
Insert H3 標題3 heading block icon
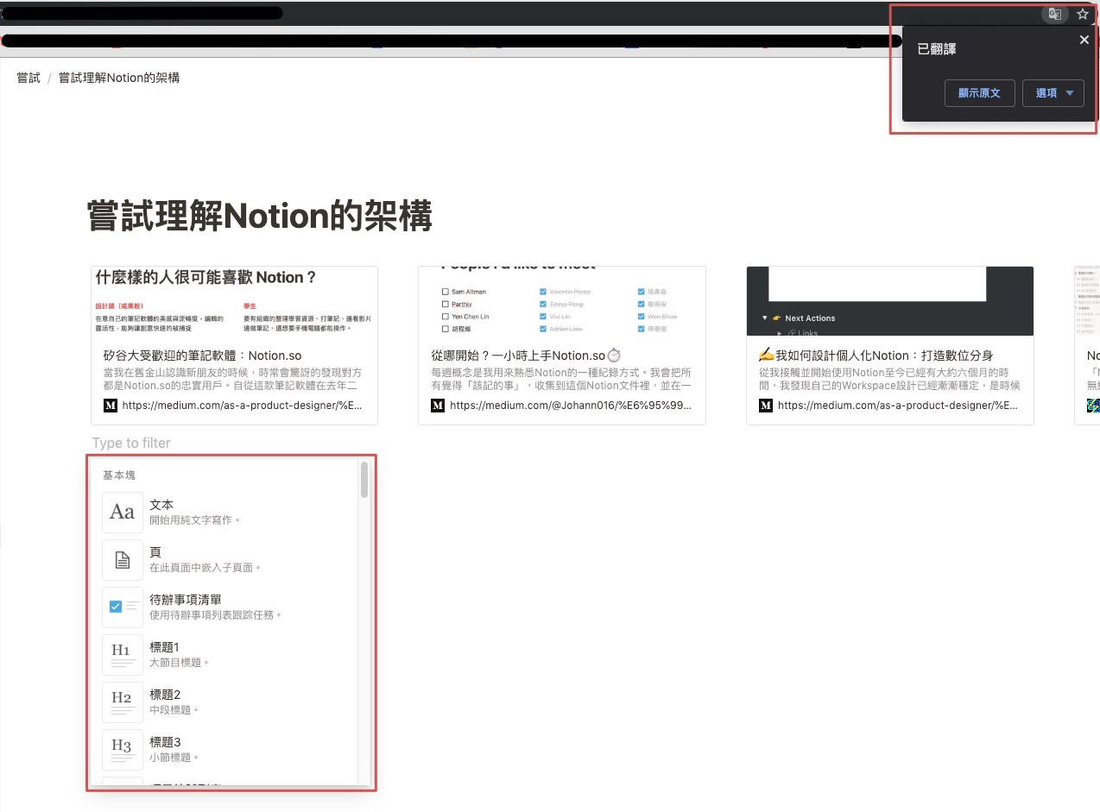(x=122, y=749)
